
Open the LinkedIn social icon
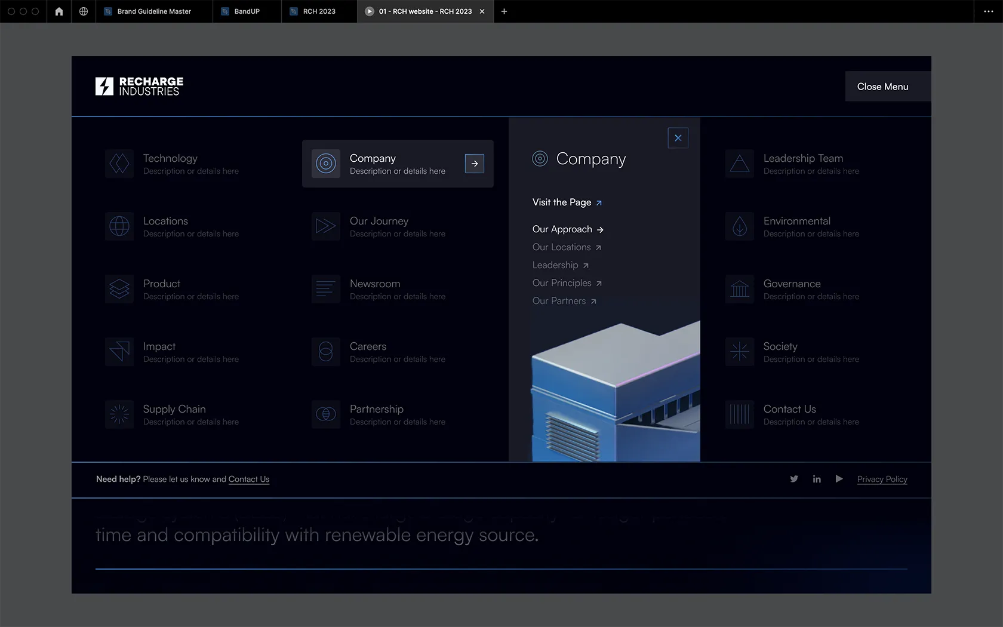(x=817, y=479)
